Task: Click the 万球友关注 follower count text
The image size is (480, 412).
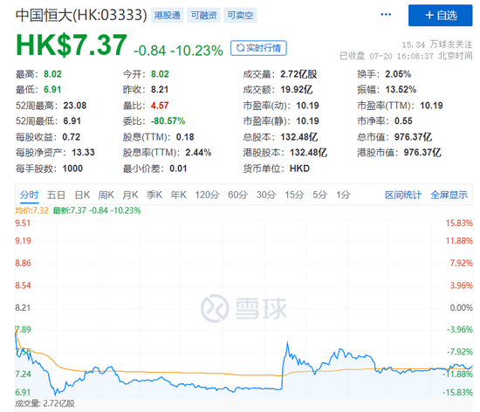Action: click(437, 45)
